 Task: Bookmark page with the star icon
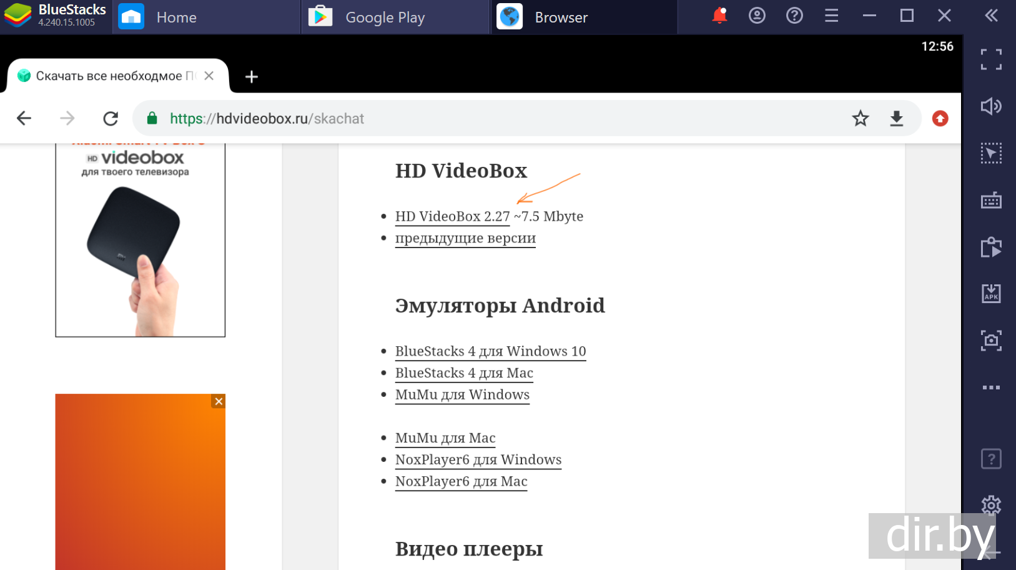point(860,118)
